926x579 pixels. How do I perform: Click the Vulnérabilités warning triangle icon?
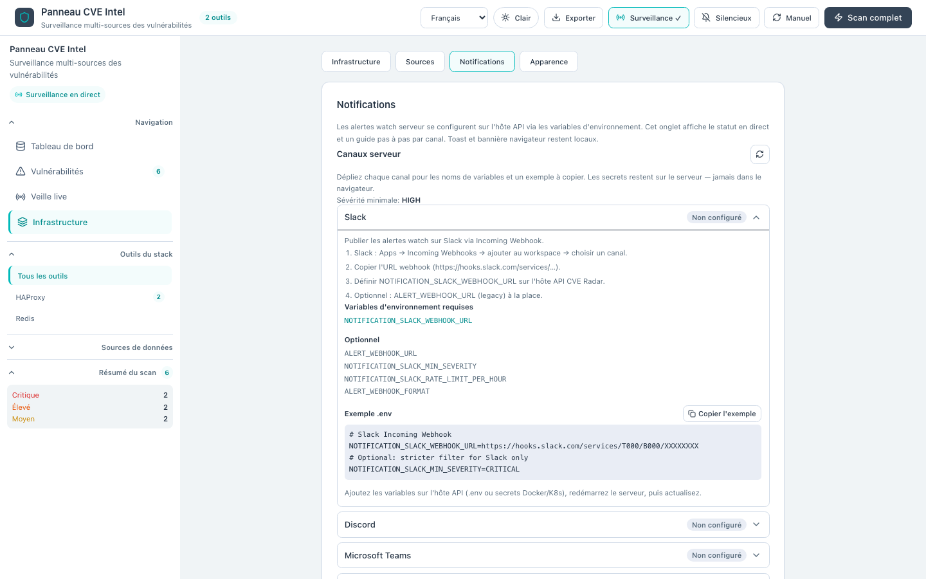pos(21,171)
